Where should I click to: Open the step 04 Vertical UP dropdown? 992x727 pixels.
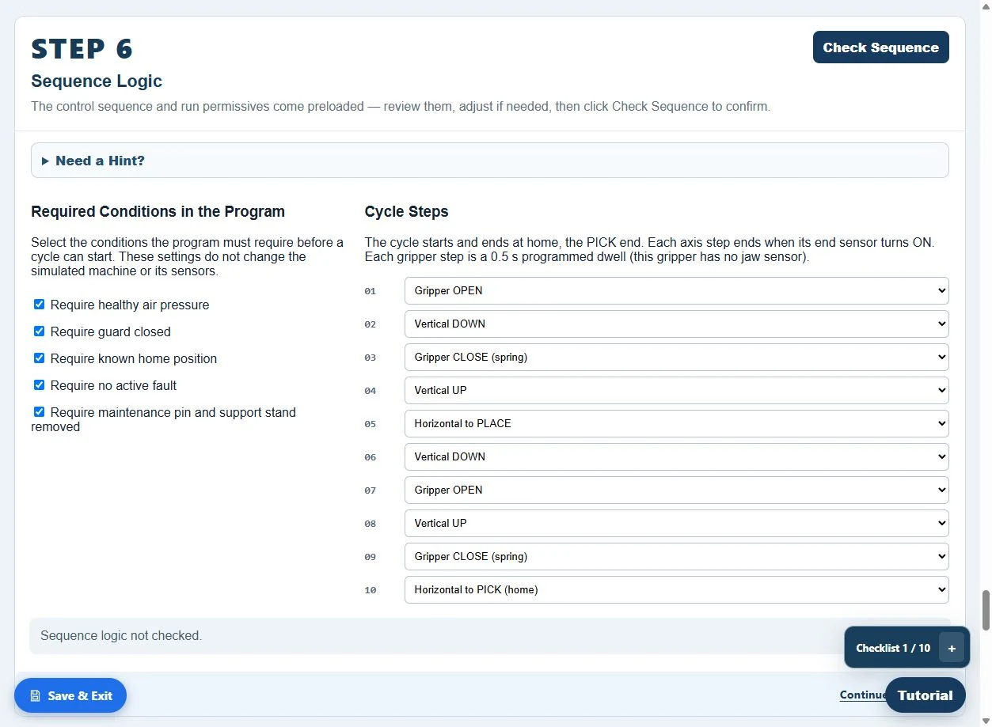pos(676,390)
